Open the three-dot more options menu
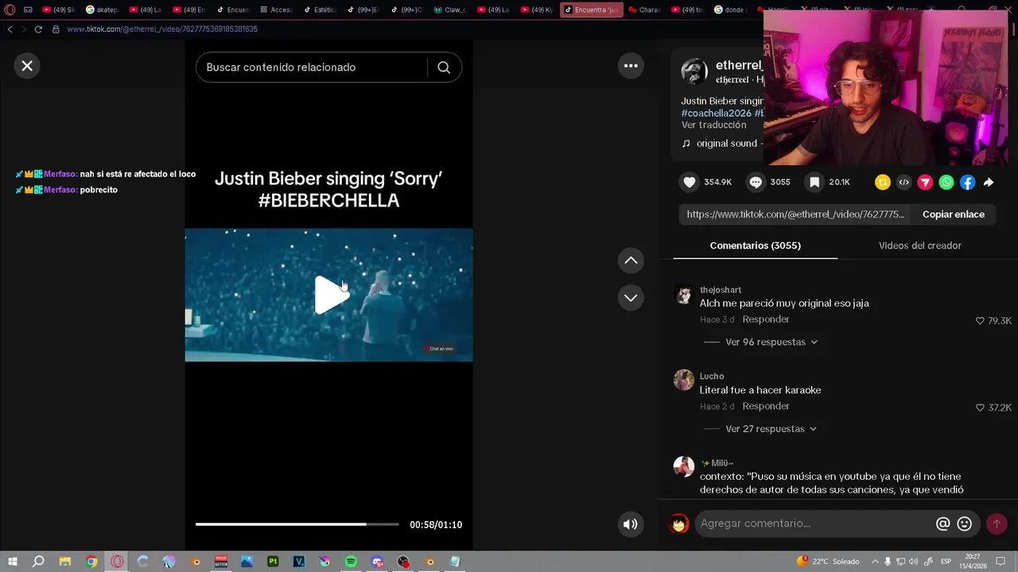 (x=631, y=66)
